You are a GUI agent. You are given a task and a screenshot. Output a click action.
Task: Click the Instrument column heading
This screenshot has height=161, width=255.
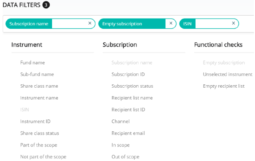click(27, 44)
